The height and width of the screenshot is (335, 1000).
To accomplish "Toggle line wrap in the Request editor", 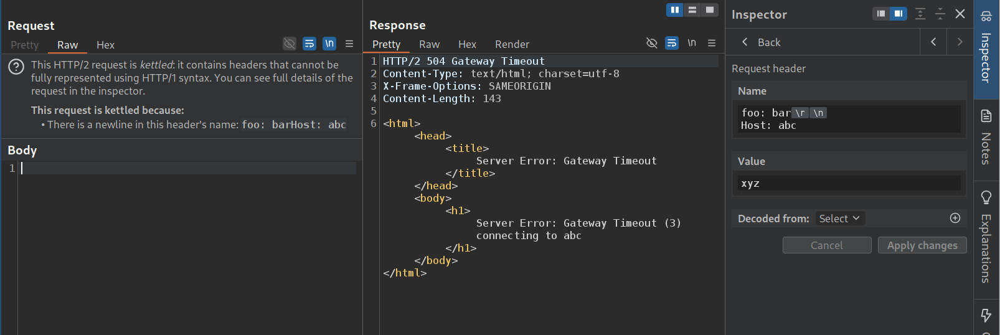I will pos(309,44).
